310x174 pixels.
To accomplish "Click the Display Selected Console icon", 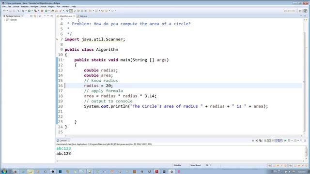I will (289, 141).
